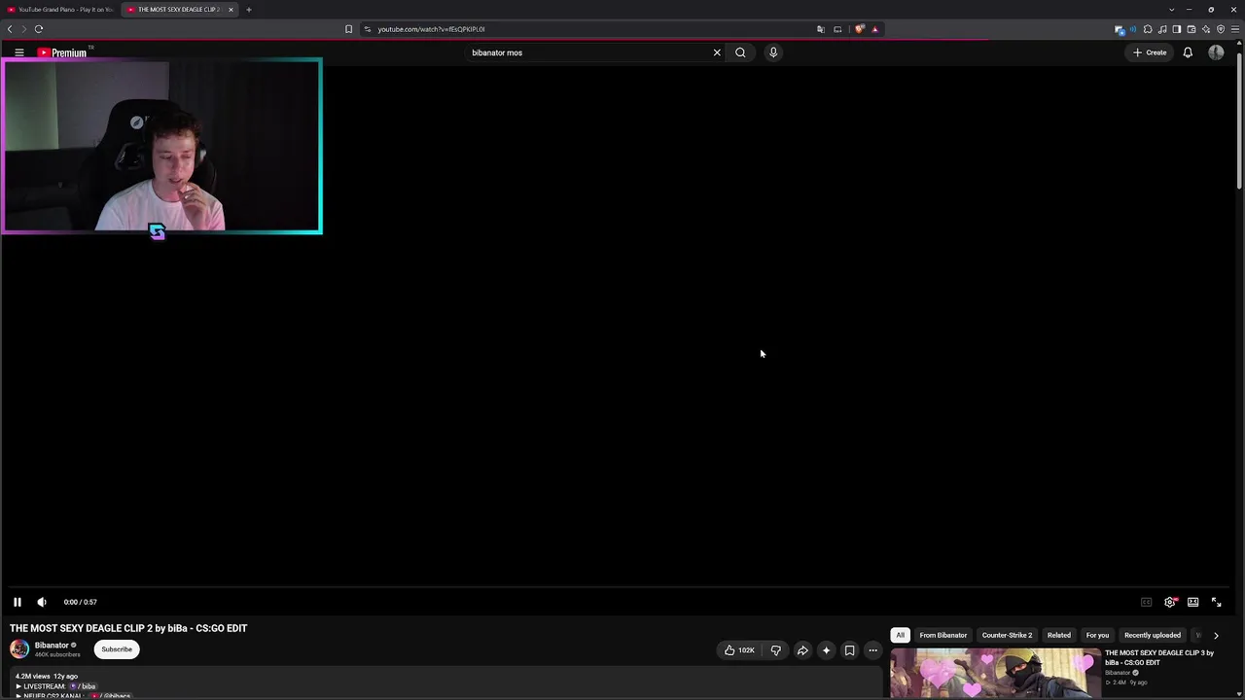Image resolution: width=1245 pixels, height=700 pixels.
Task: Show more filter chips arrow
Action: pos(1216,635)
